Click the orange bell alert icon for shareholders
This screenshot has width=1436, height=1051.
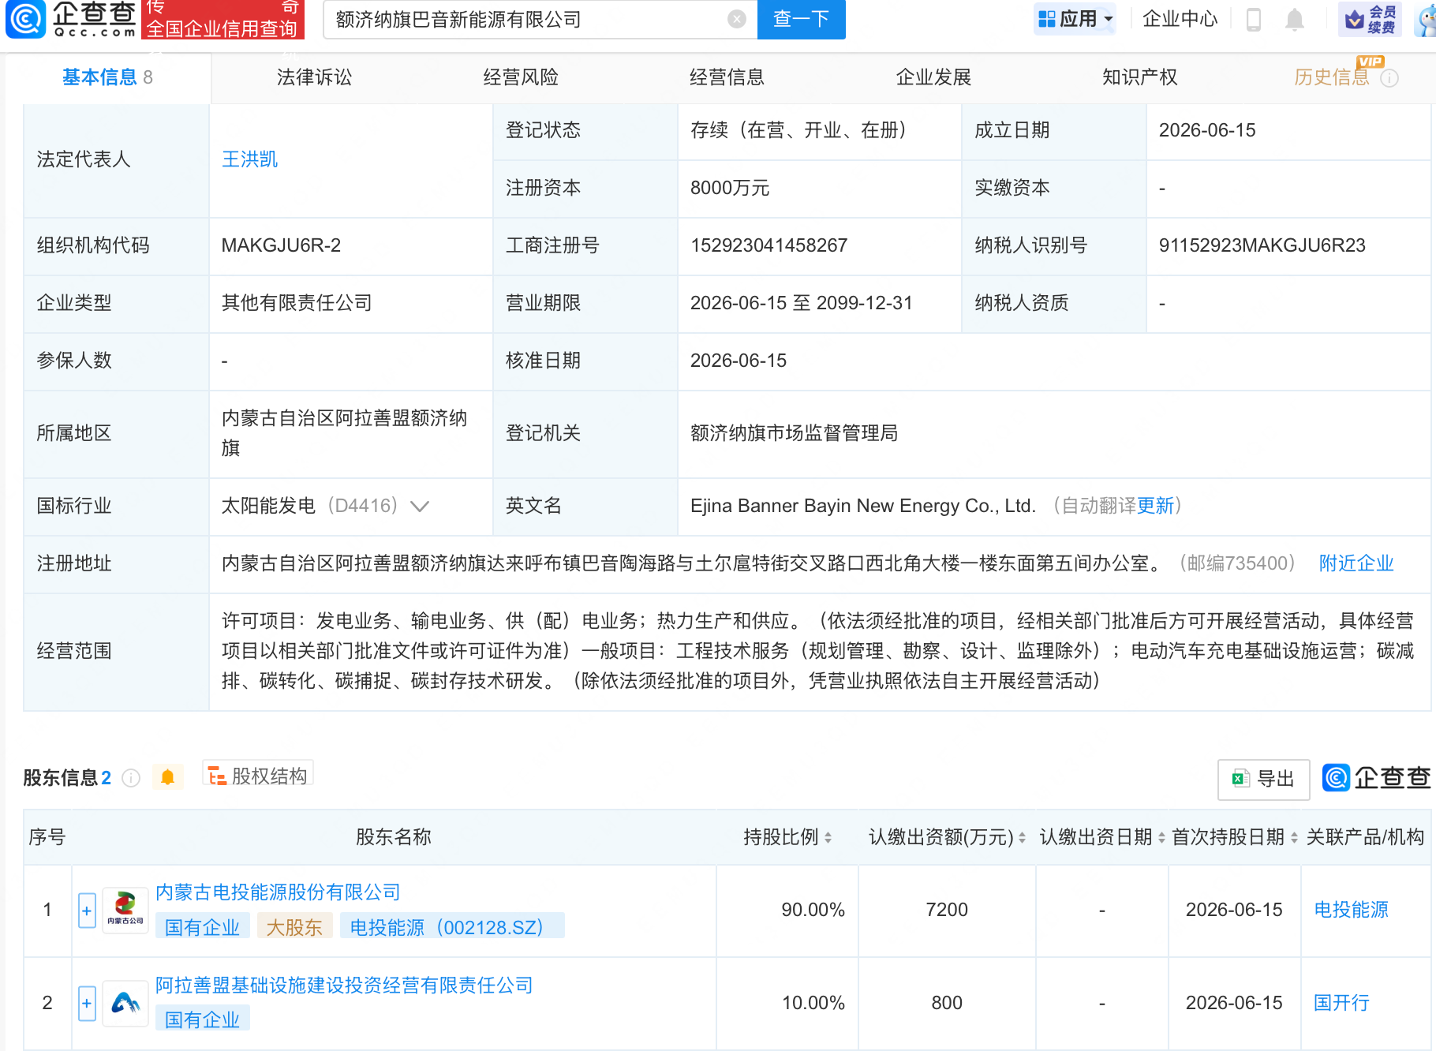point(167,777)
